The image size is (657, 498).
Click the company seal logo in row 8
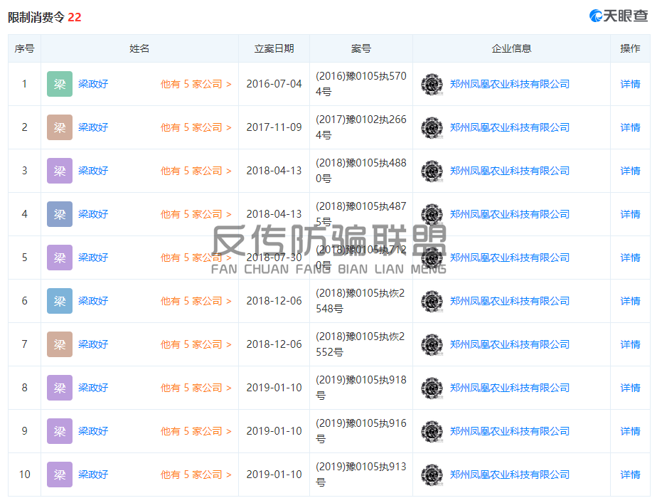coord(432,388)
